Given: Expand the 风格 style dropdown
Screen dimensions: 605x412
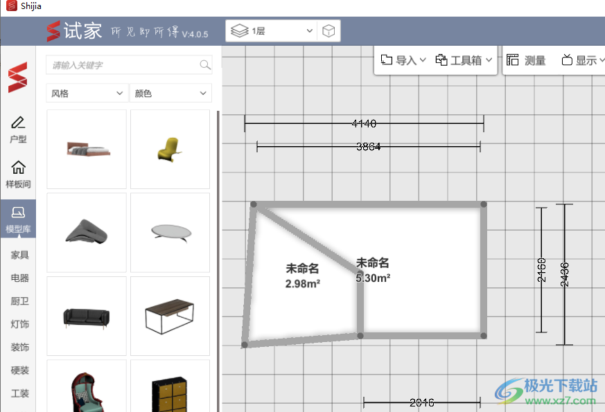Looking at the screenshot, I should tap(87, 93).
